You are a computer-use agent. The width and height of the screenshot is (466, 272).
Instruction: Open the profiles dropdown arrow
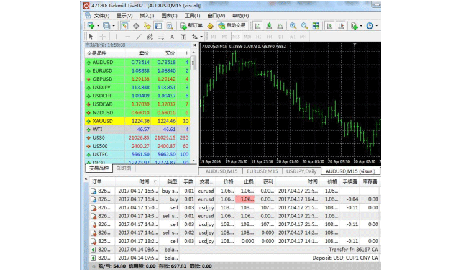112,25
